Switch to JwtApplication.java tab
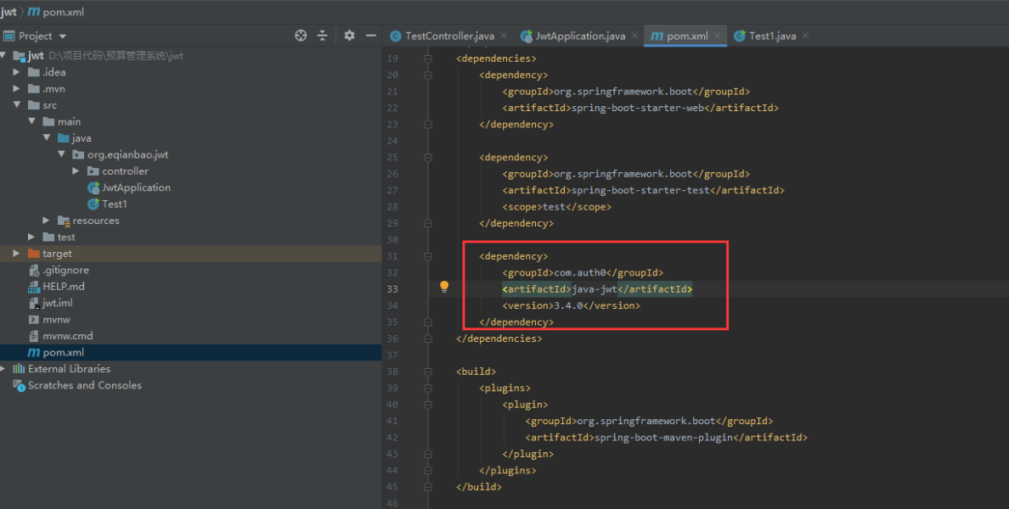Screen dimensions: 1009x509 (x=580, y=36)
